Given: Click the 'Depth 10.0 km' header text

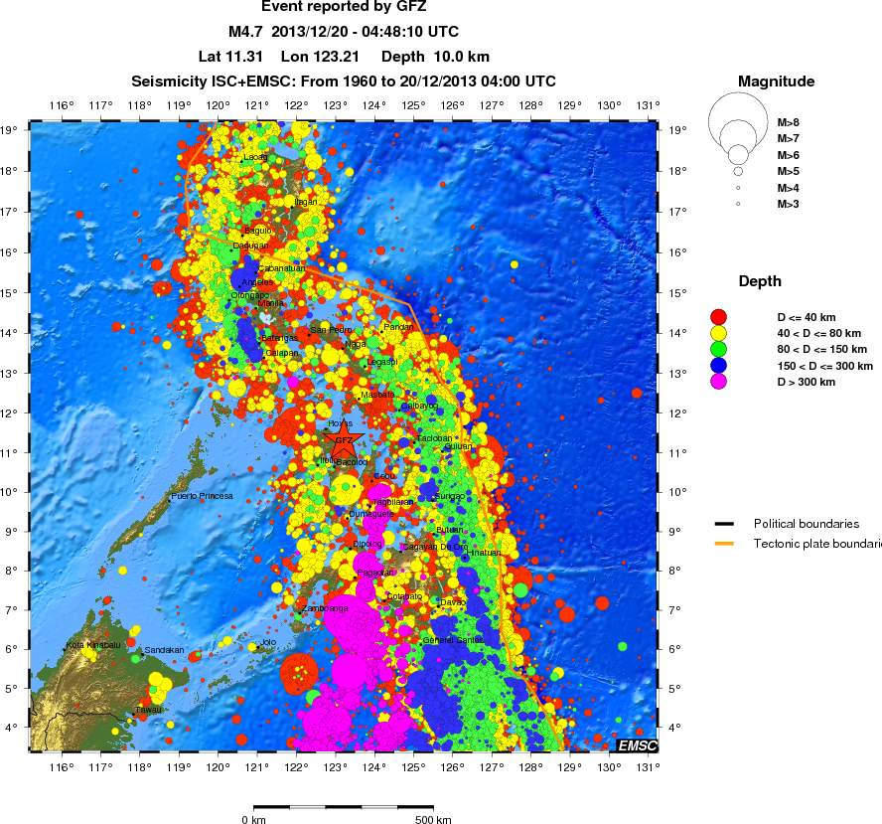Looking at the screenshot, I should [435, 57].
